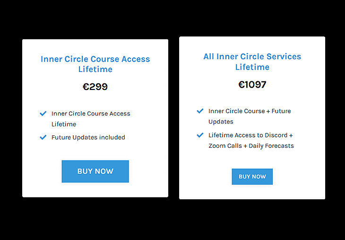
Task: Click the word 'Updates' under 'Inner Circle Course + Future'
Action: pos(221,122)
